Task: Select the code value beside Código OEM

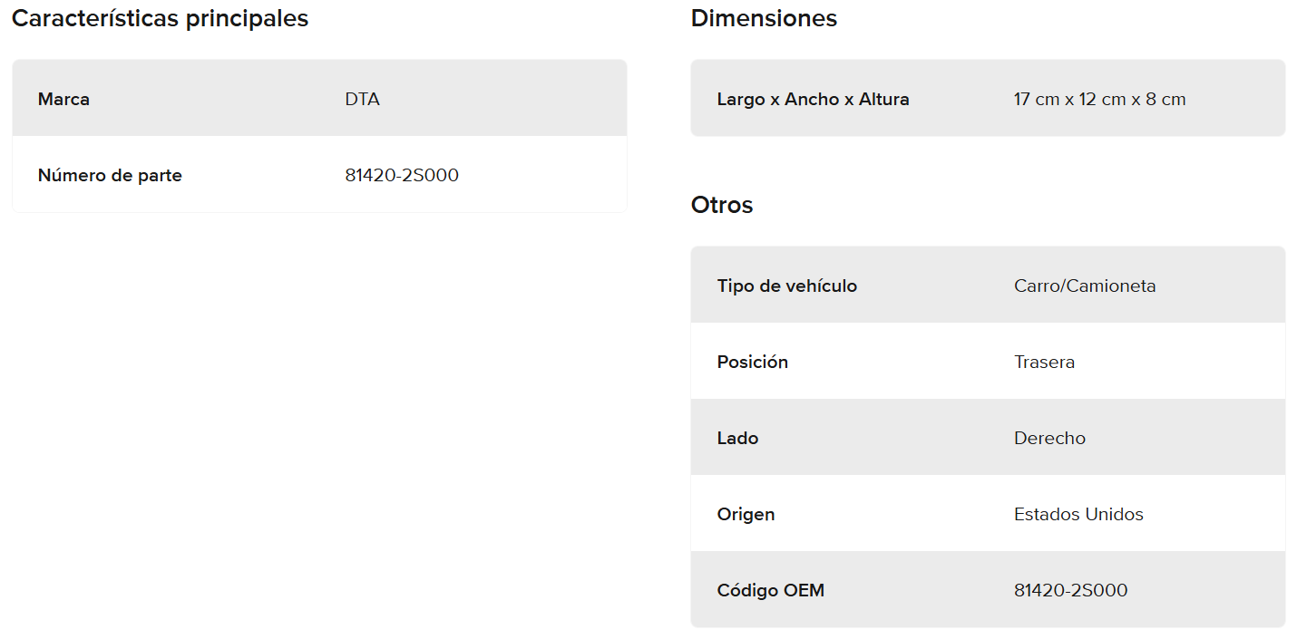Action: coord(1070,591)
